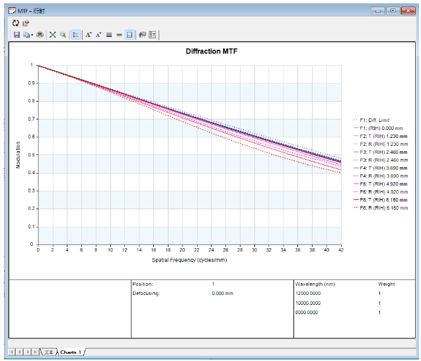
Task: Decrease font size with smaller A
Action: [98, 34]
